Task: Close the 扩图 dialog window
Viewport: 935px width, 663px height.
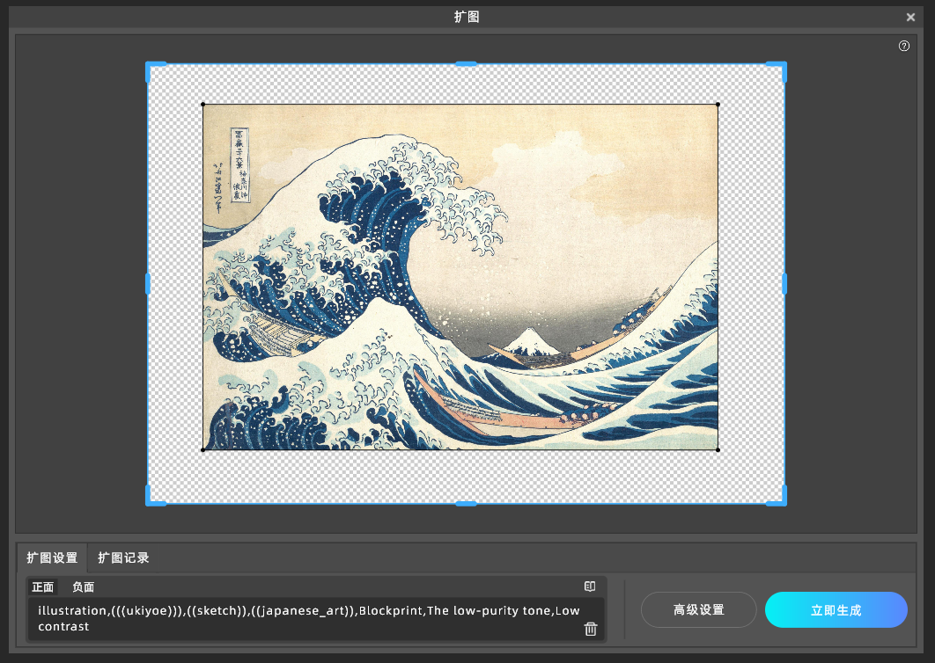Action: 910,18
